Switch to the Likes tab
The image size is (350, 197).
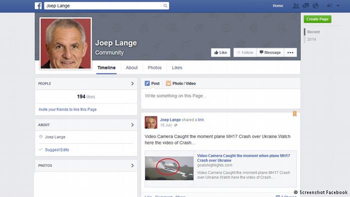point(177,67)
